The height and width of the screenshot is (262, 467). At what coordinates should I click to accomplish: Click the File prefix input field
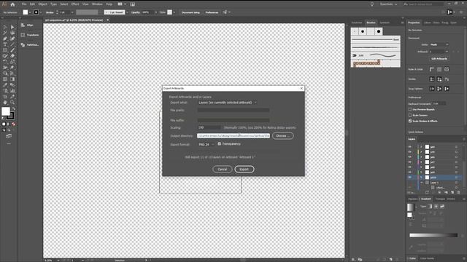(233, 110)
